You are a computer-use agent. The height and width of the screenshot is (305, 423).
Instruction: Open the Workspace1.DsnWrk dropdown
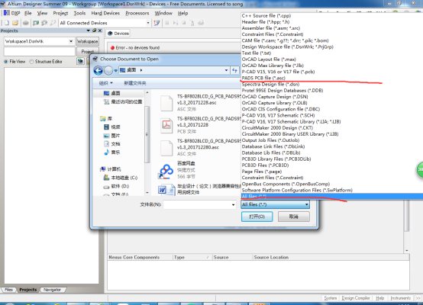[71, 41]
